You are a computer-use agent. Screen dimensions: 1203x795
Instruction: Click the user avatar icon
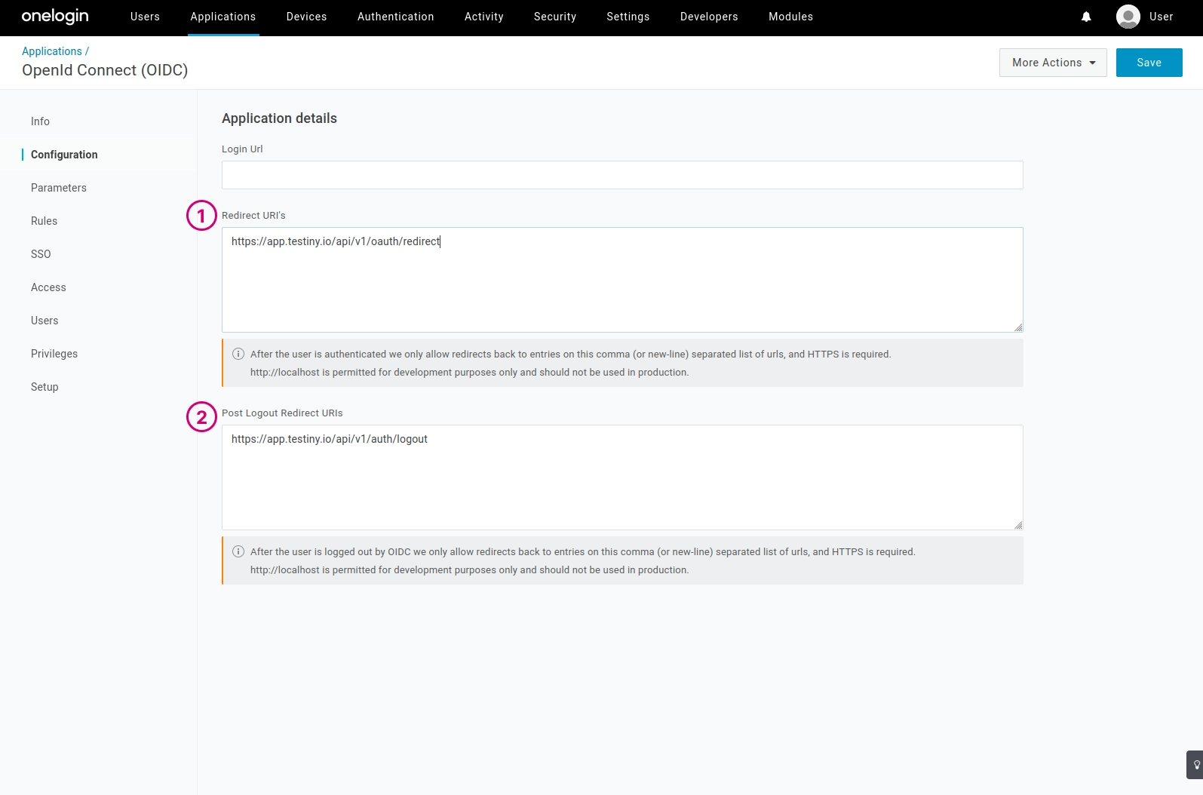pyautogui.click(x=1128, y=17)
